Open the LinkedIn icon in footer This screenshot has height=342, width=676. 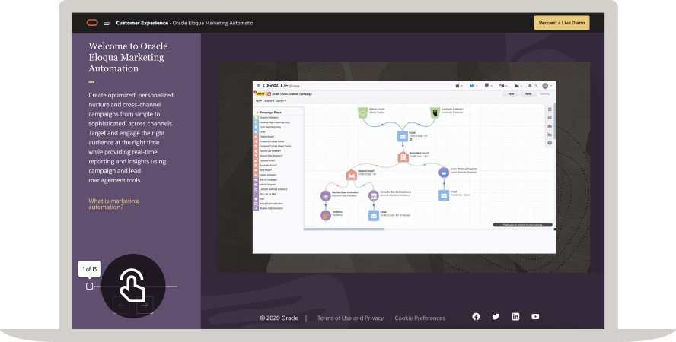tap(515, 317)
